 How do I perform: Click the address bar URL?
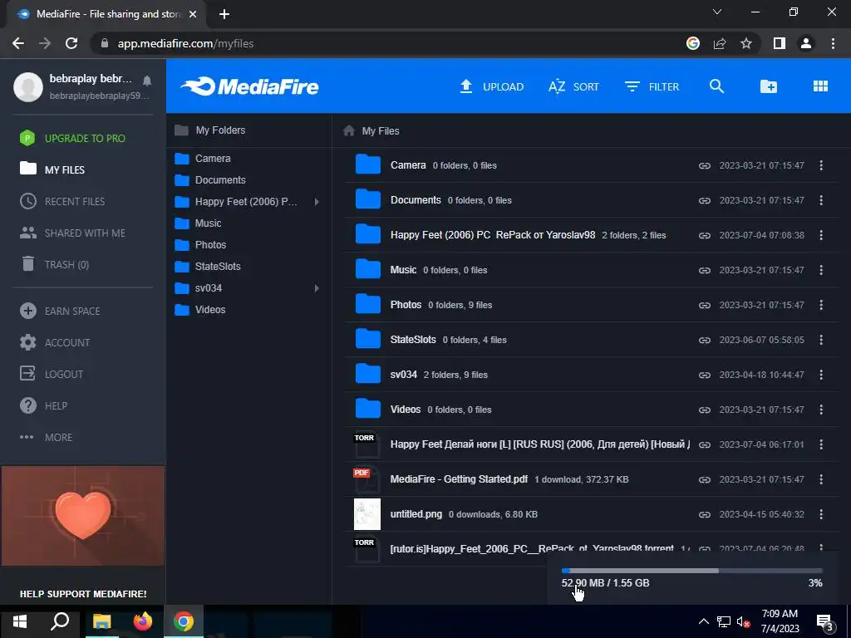coord(185,43)
